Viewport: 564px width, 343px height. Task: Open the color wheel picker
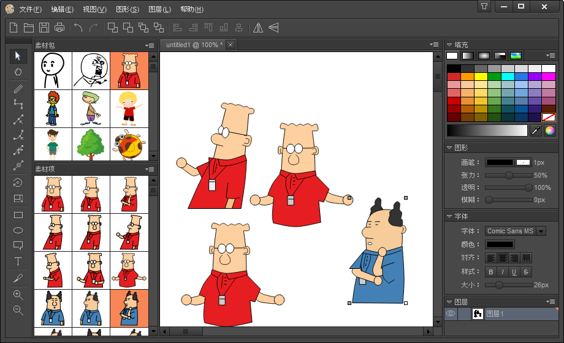tap(550, 130)
